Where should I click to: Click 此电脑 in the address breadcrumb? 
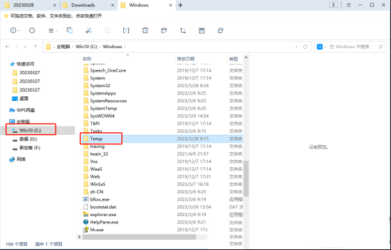click(x=63, y=47)
